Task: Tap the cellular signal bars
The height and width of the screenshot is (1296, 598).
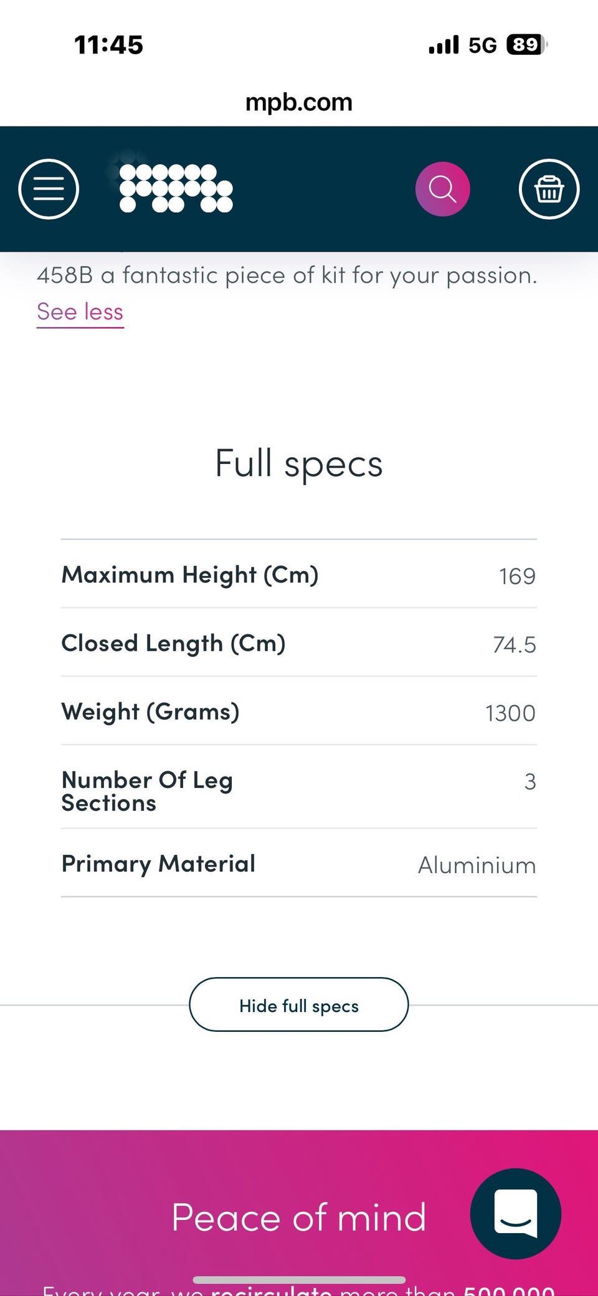Action: coord(444,45)
